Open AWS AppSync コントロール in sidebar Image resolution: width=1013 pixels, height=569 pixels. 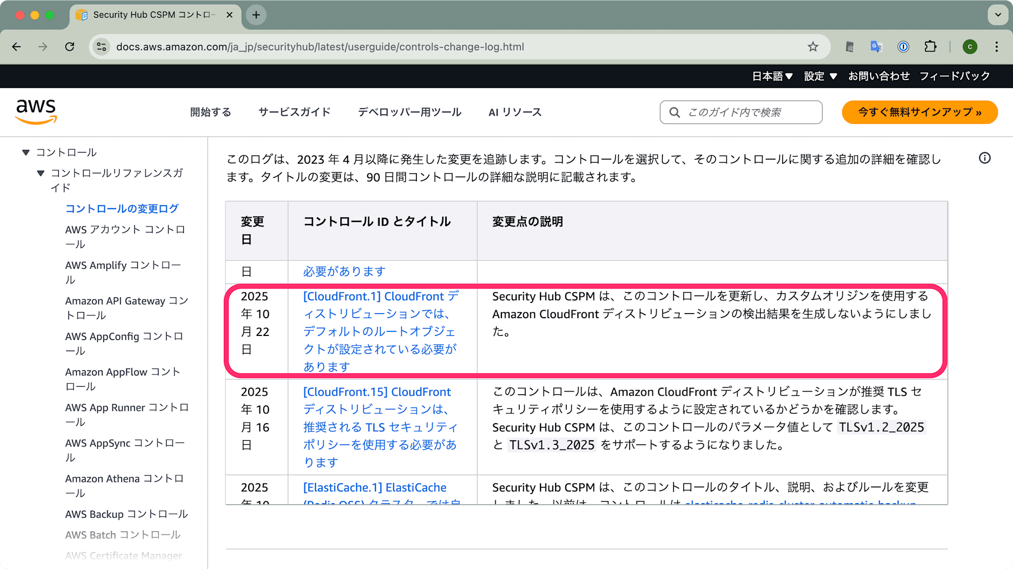click(x=125, y=450)
